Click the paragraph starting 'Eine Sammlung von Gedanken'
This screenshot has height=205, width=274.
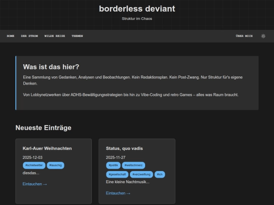[x=133, y=80]
